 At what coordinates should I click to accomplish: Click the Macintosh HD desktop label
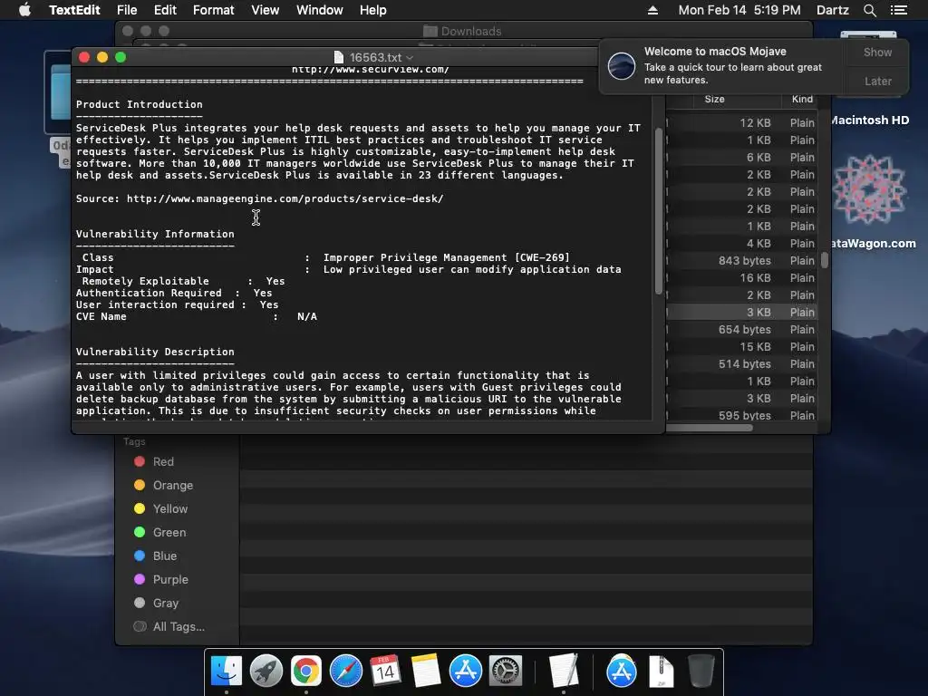pos(870,121)
